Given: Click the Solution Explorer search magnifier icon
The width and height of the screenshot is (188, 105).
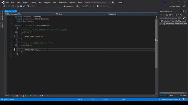Looking at the screenshot, I should point(184,18).
